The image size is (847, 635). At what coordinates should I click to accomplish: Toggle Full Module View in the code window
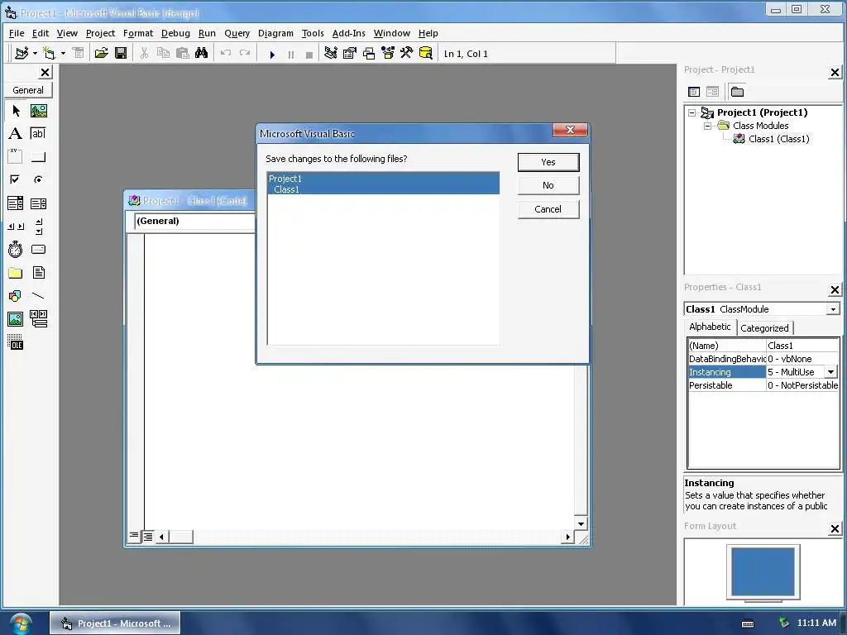[147, 536]
